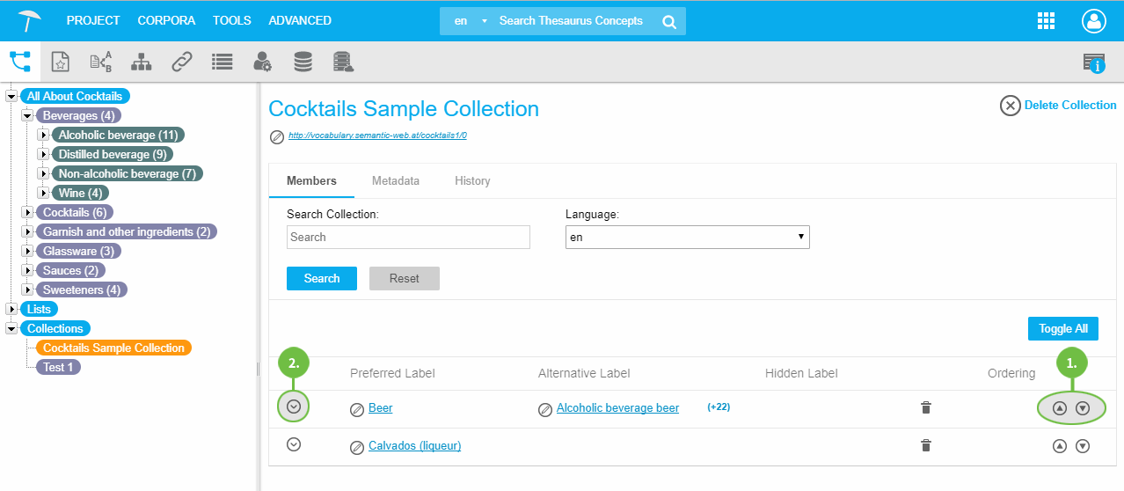Open the Language dropdown in Members tab
Image resolution: width=1124 pixels, height=491 pixels.
(687, 238)
